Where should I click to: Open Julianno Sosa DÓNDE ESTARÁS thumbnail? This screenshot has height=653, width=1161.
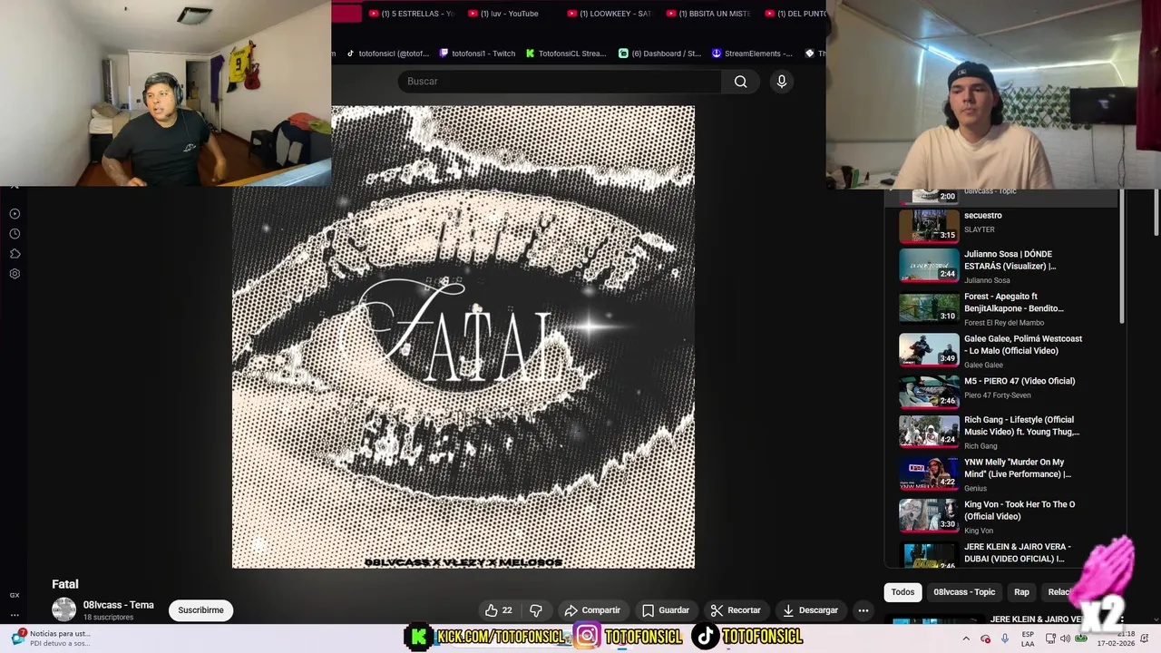(x=929, y=265)
